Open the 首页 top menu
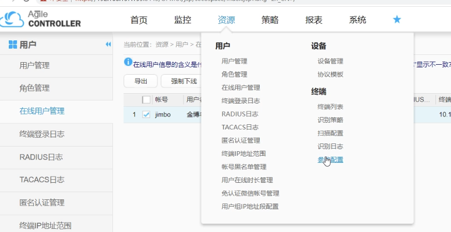This screenshot has width=451, height=232. 139,20
